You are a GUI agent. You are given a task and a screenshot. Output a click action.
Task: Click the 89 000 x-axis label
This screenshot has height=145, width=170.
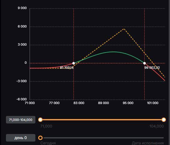[103, 103]
